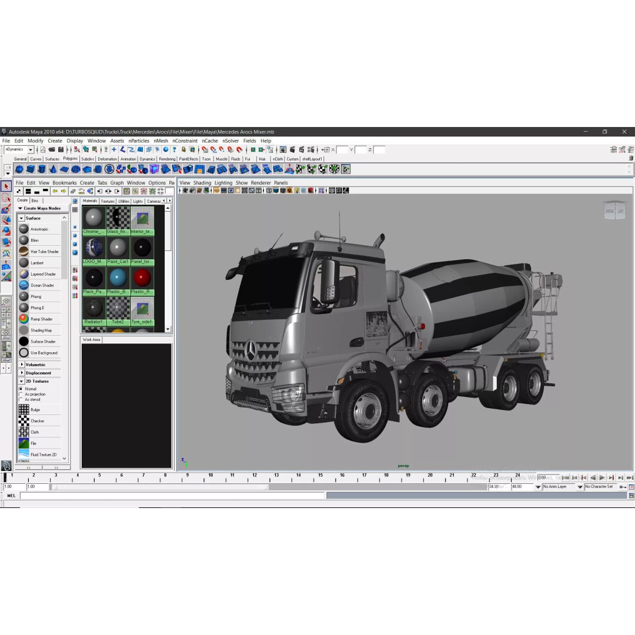The image size is (635, 635).
Task: Click the Script Editor icon at bottom right
Action: (x=631, y=495)
